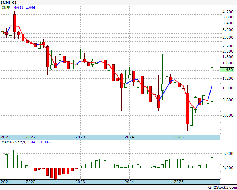Click the large red candlestick in early 2025
This screenshot has height=190, width=237.
coord(188,109)
